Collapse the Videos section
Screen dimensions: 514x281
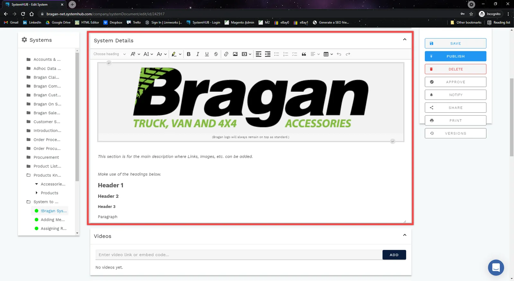point(405,235)
